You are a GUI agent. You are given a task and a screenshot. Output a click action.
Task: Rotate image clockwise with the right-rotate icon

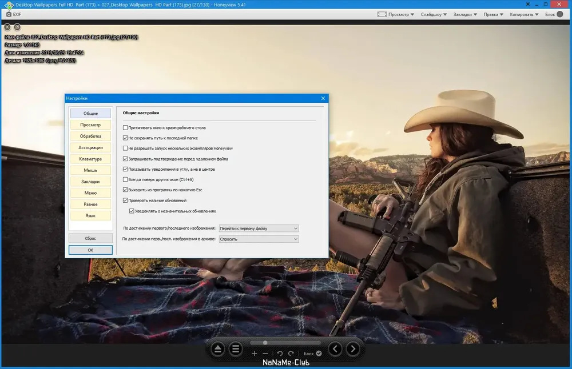(x=291, y=354)
